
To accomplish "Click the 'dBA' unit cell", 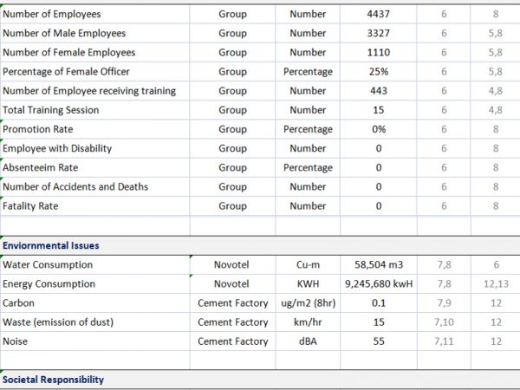I will tap(308, 342).
